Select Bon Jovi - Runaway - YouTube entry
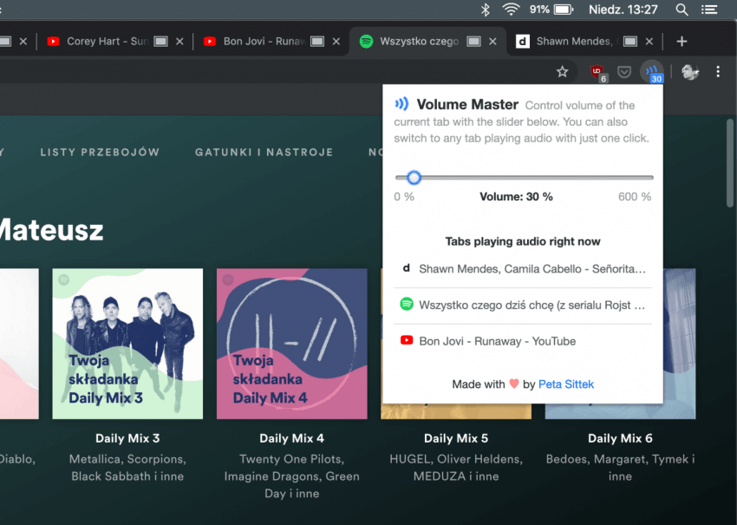 pos(523,341)
